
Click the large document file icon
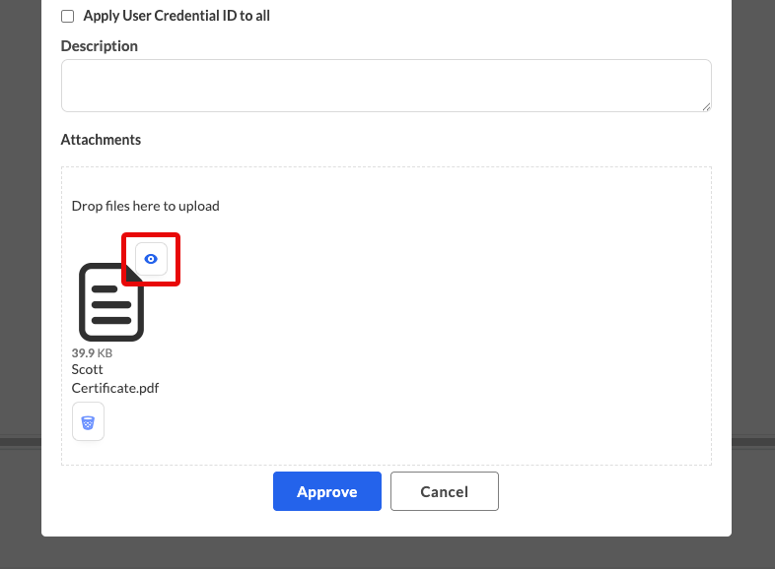point(111,302)
